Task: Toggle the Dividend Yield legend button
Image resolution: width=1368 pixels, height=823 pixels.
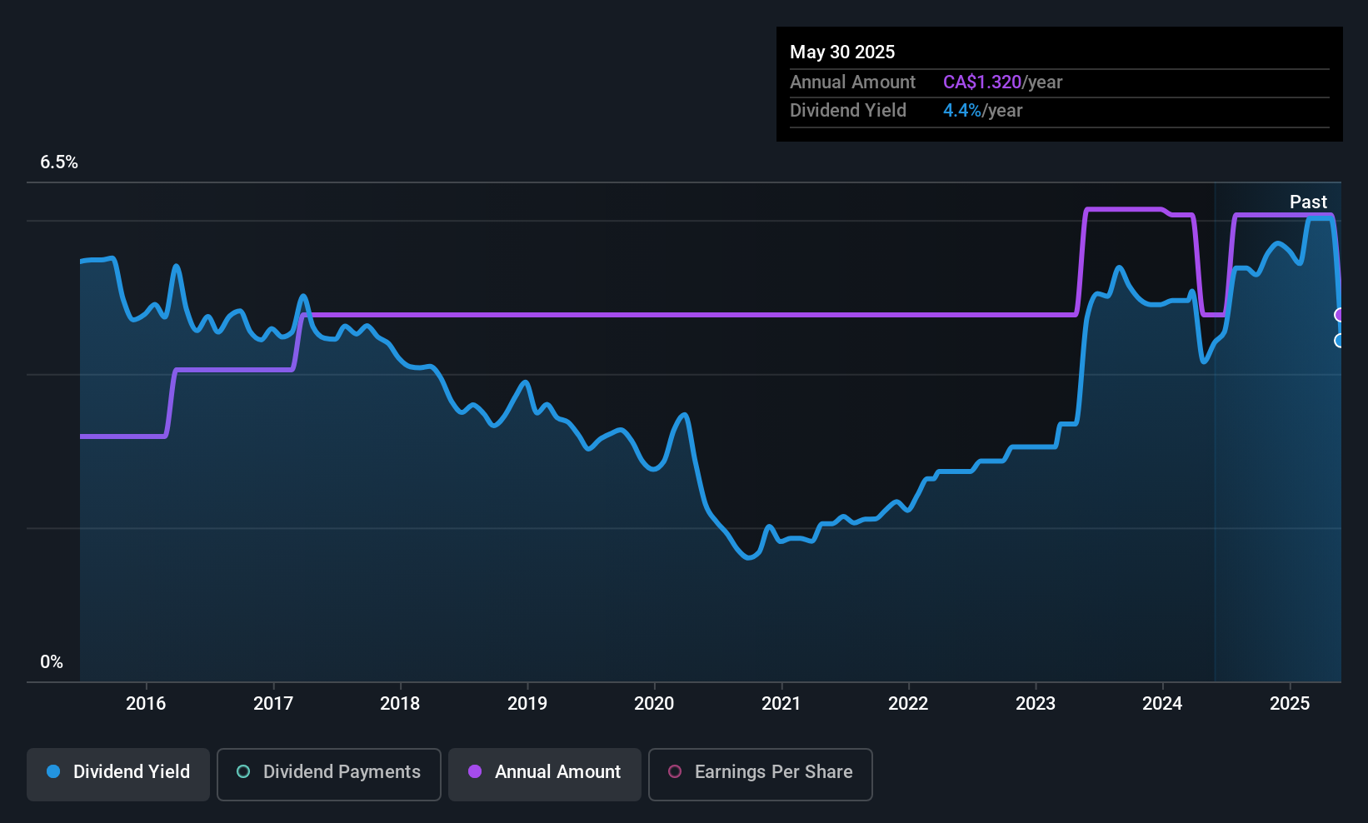Action: tap(118, 772)
